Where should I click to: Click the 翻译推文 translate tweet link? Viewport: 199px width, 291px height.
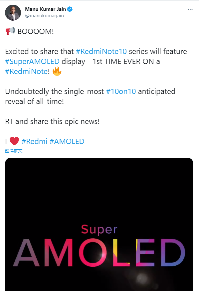click(x=14, y=151)
